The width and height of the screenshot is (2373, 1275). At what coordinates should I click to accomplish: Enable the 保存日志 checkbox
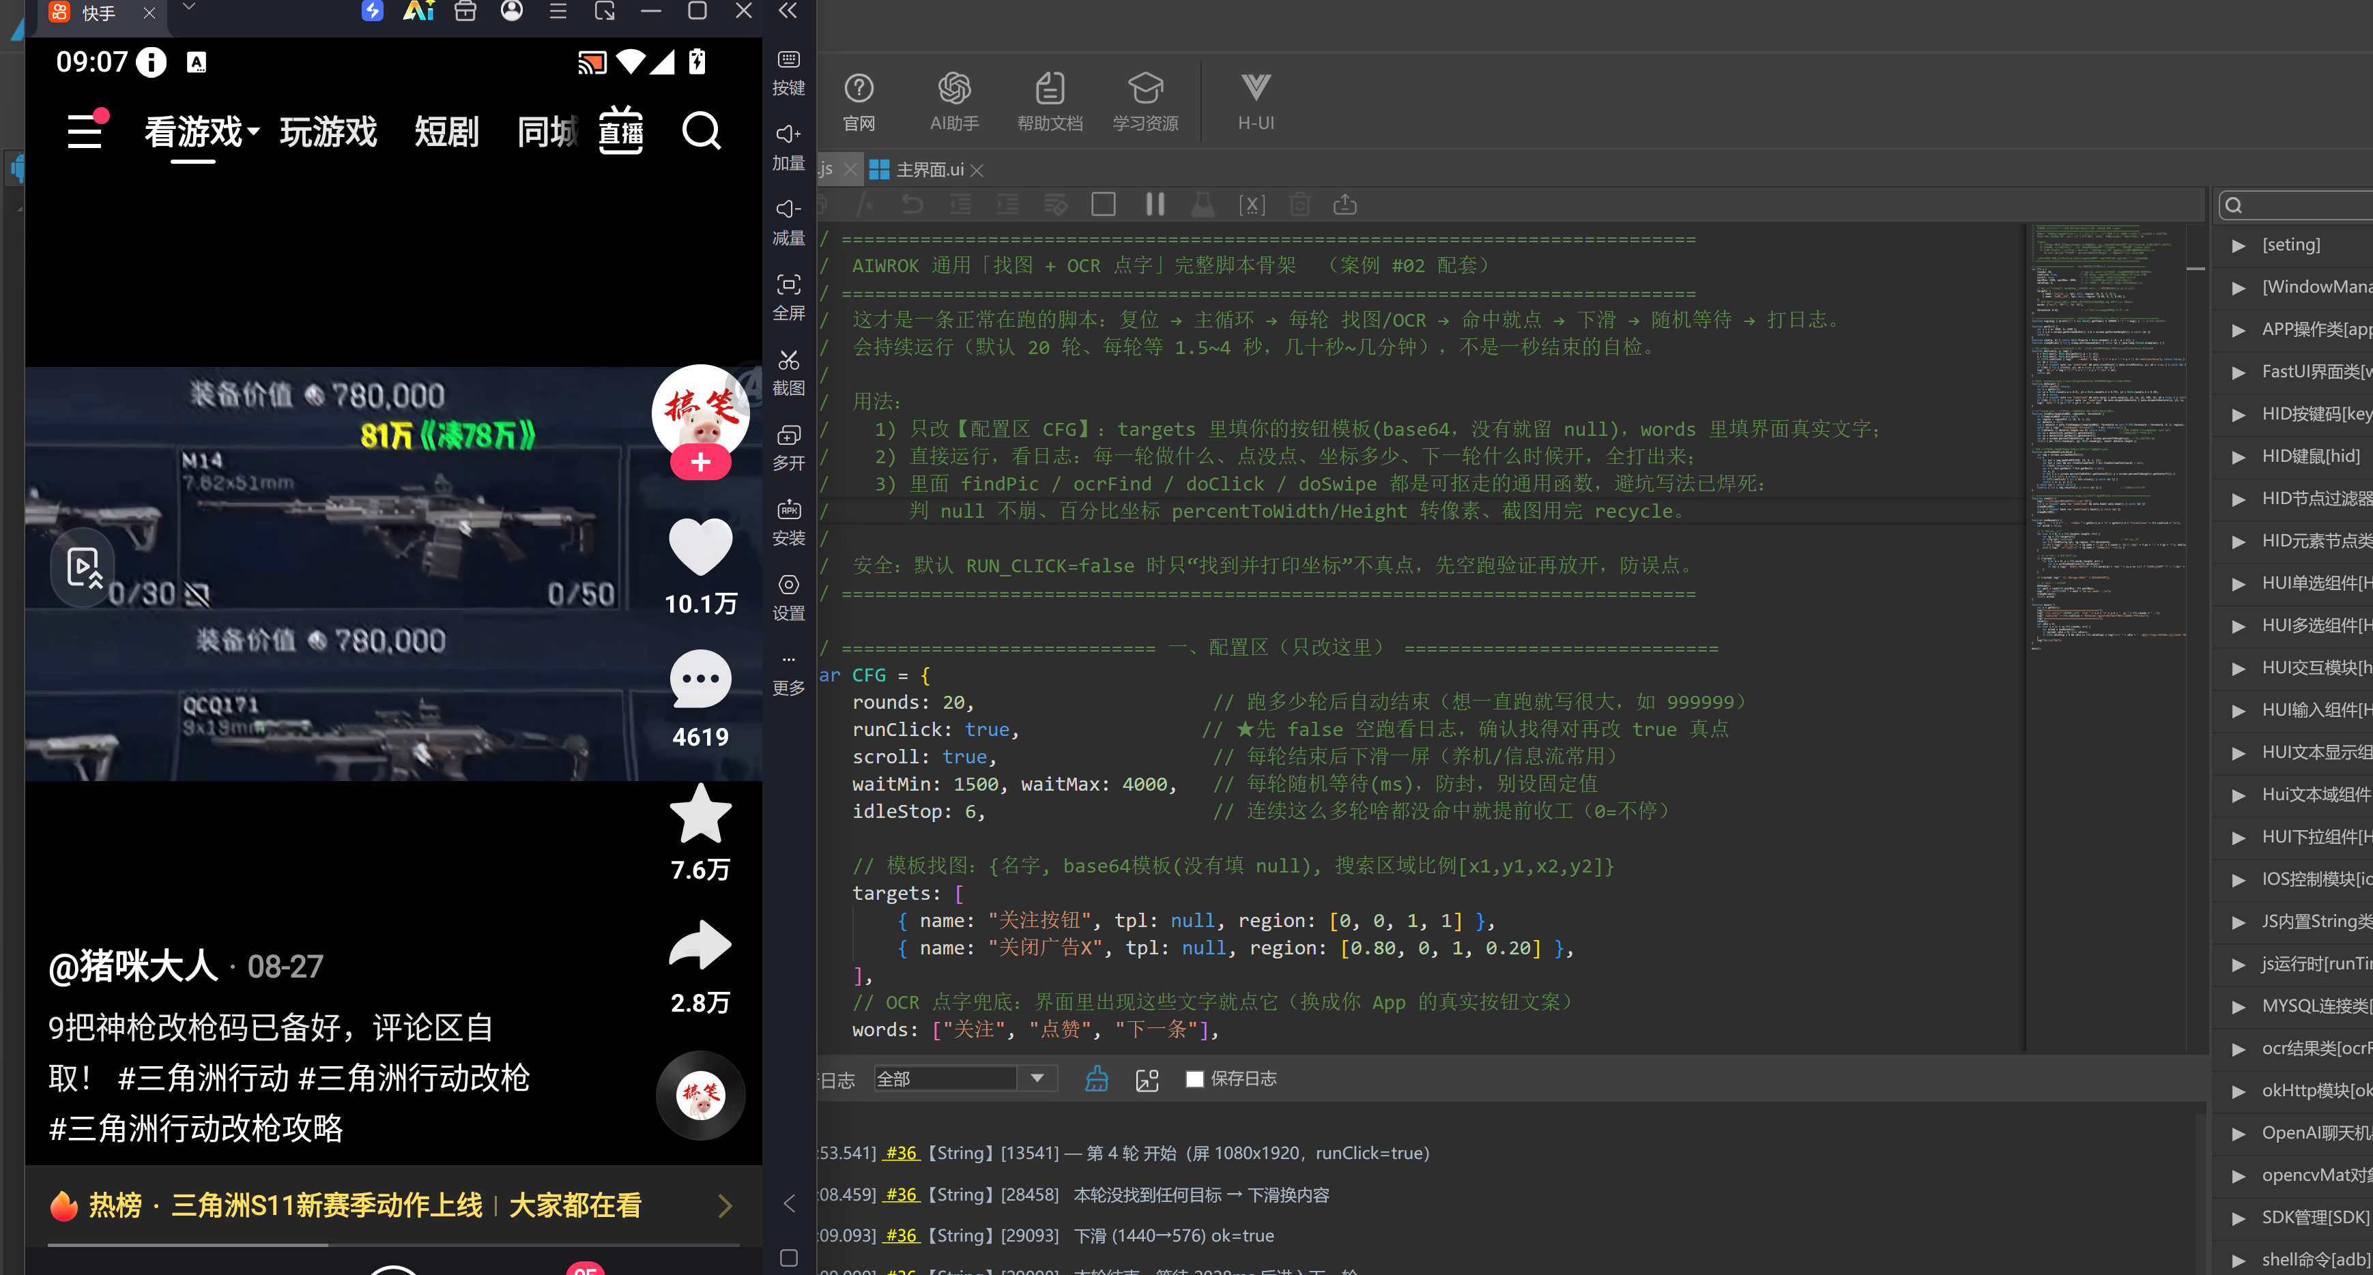pyautogui.click(x=1194, y=1079)
